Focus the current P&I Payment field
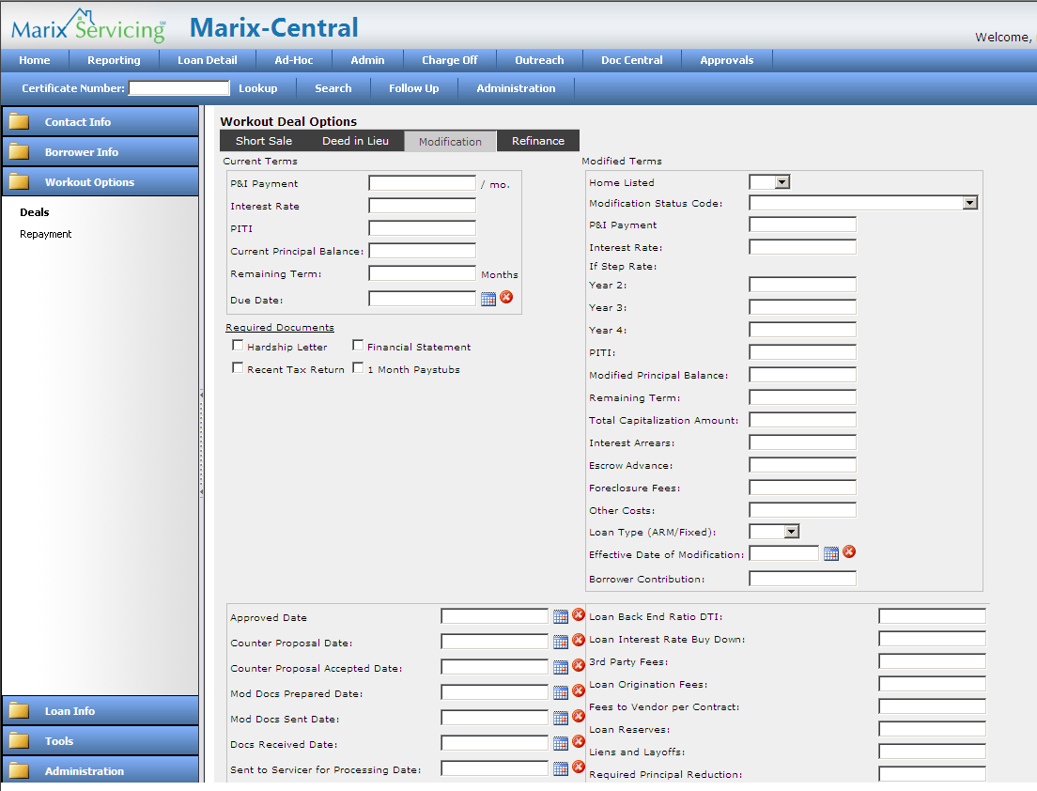 pyautogui.click(x=422, y=183)
